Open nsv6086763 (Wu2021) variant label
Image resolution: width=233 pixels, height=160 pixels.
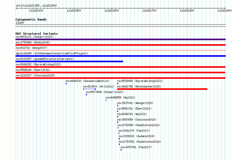132,114
